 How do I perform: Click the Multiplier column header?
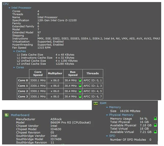click(x=55, y=73)
